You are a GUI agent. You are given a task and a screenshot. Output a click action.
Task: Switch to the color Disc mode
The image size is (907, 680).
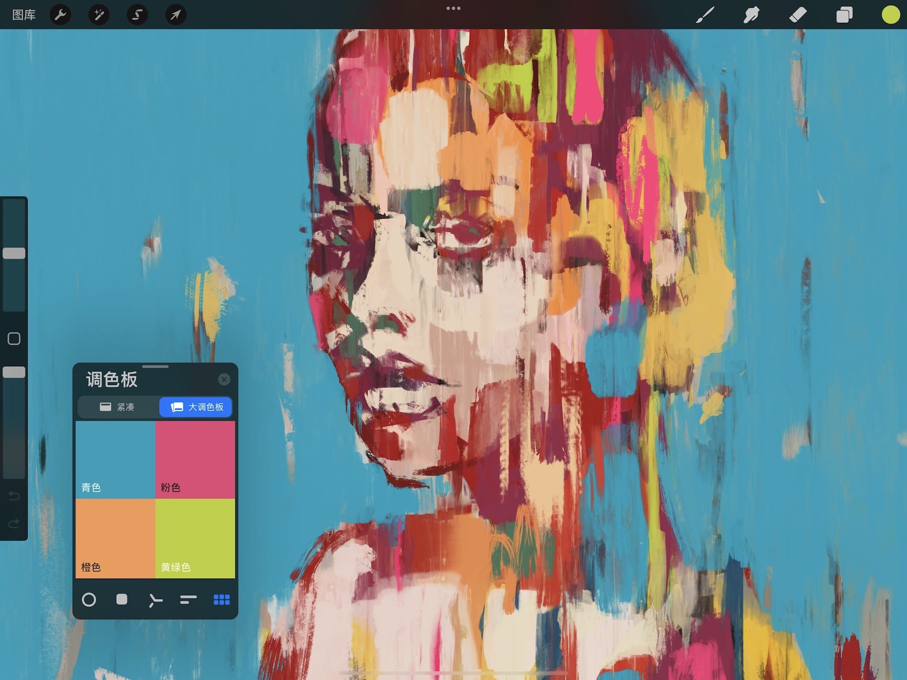tap(89, 599)
